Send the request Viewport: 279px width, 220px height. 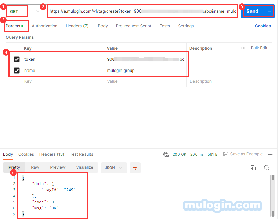click(x=252, y=11)
